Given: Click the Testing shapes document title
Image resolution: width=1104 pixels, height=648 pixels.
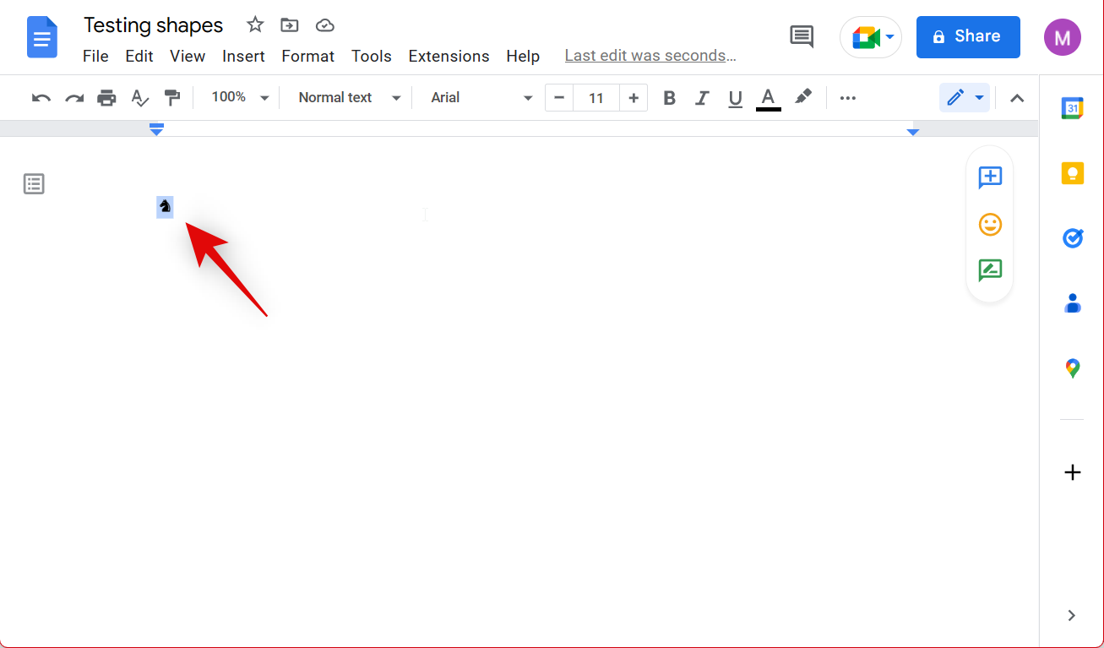Looking at the screenshot, I should coord(154,25).
